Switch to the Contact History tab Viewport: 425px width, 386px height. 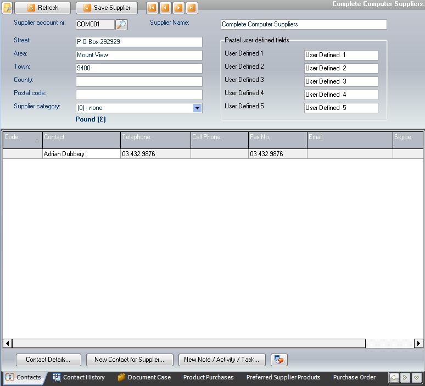(x=79, y=378)
